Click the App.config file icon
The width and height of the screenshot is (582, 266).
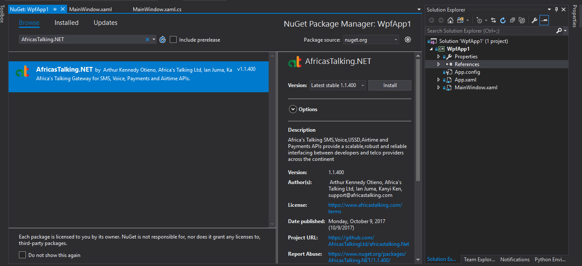tap(449, 72)
